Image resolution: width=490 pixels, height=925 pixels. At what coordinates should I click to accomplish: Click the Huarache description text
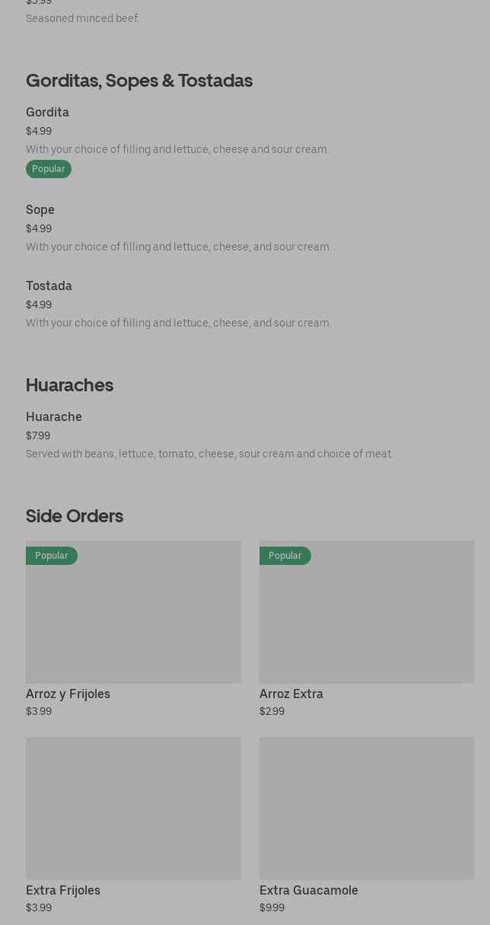point(209,455)
